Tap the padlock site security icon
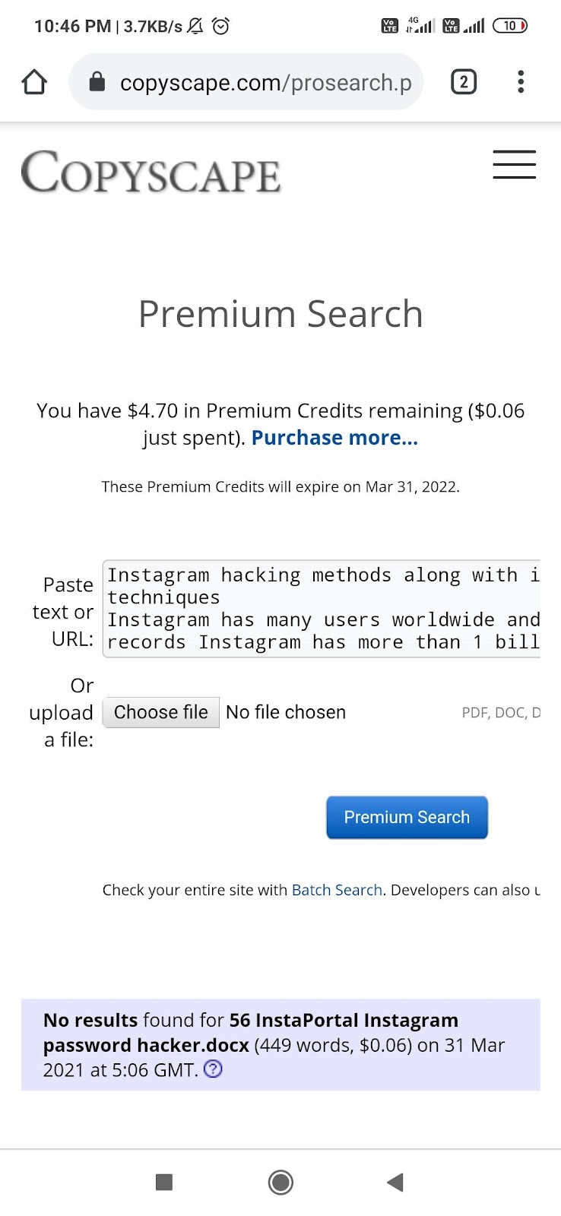 97,81
